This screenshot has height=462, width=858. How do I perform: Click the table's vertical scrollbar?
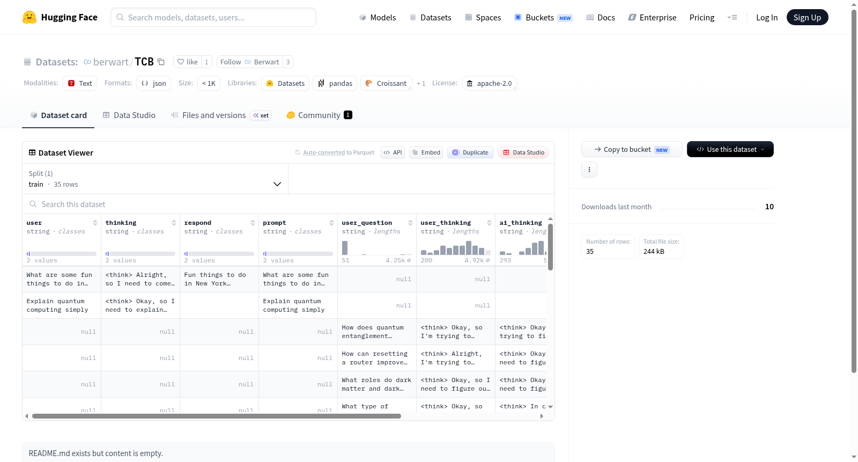coord(550,247)
